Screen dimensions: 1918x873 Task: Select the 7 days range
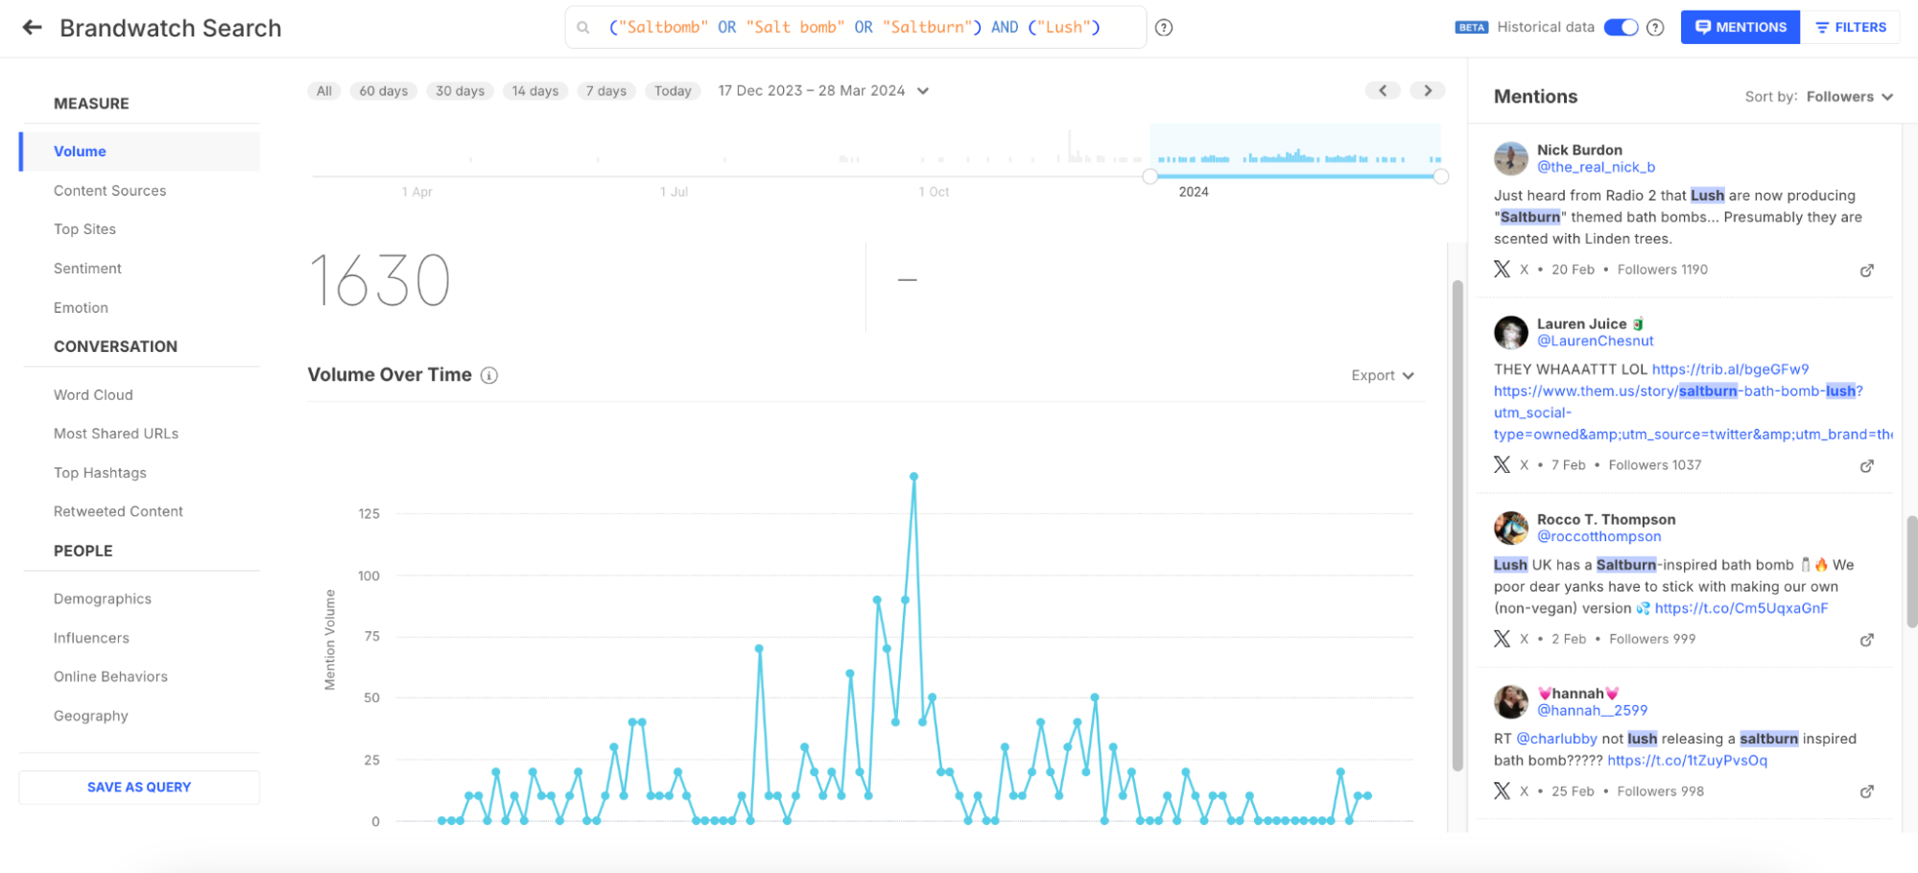pyautogui.click(x=606, y=91)
